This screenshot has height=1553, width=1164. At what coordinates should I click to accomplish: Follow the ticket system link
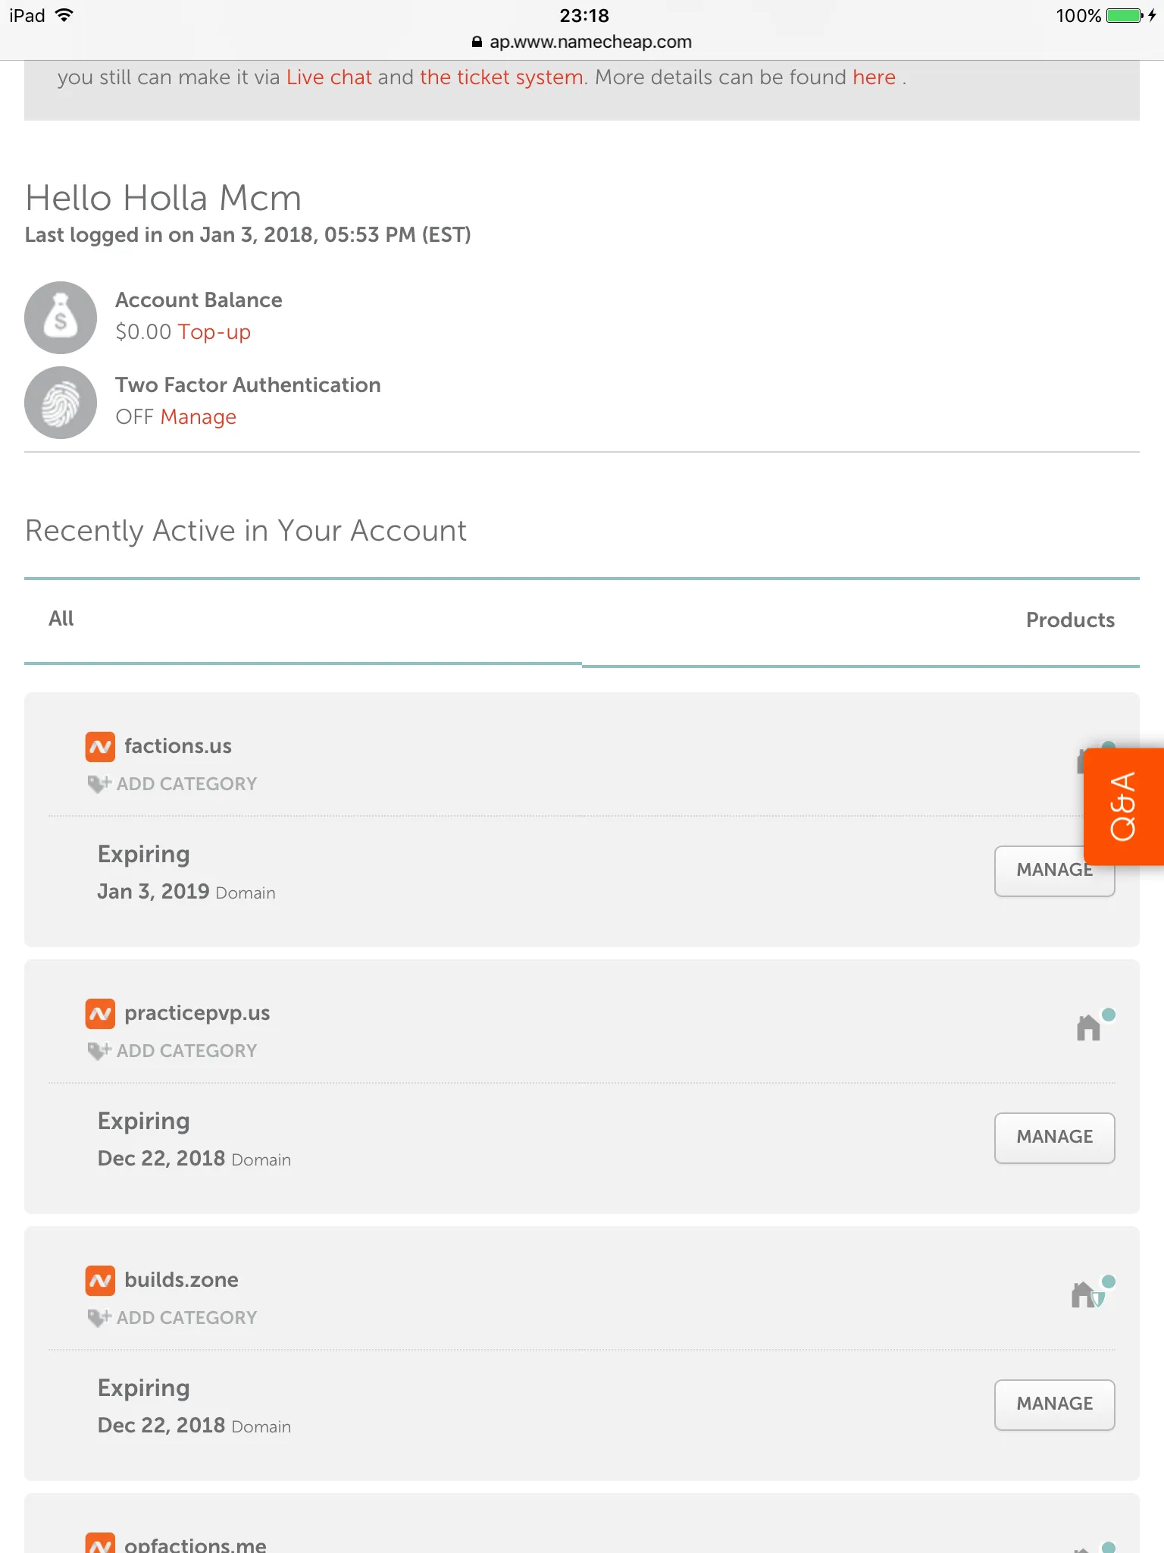[x=501, y=77]
